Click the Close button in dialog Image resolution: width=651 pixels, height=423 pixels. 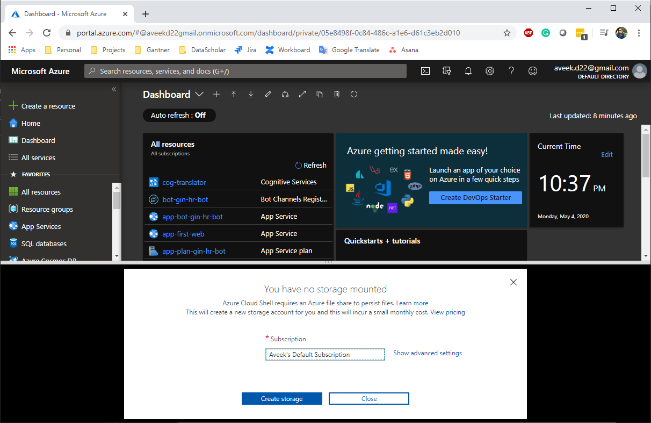point(369,399)
